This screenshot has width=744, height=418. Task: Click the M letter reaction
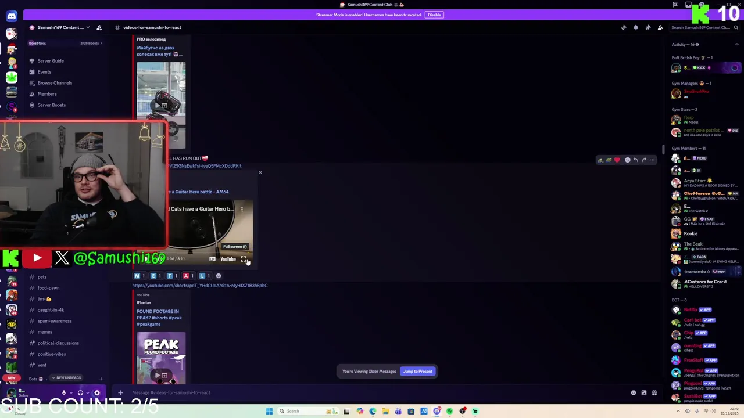[x=139, y=276]
